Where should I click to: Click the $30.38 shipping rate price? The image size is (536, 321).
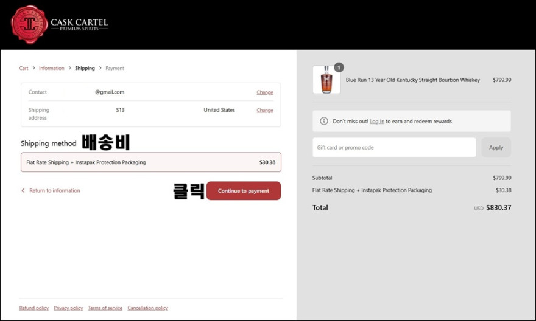click(267, 162)
